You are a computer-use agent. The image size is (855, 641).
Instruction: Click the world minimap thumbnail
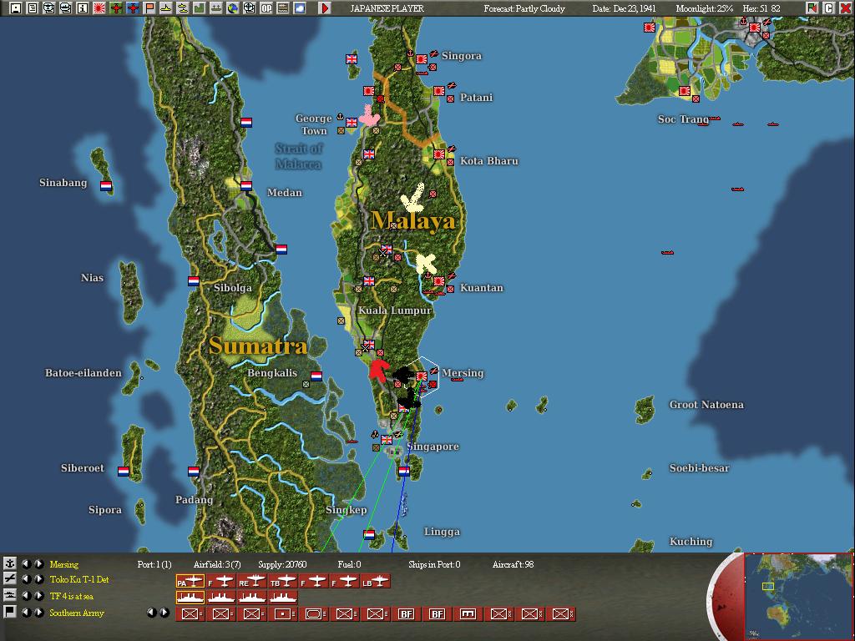click(798, 596)
